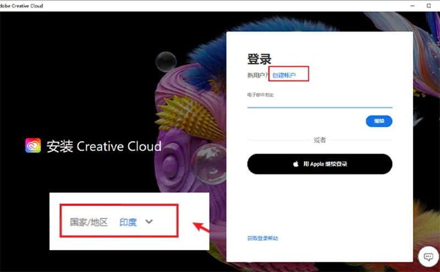Open the chat support bubble icon
The image size is (440, 272).
(x=427, y=256)
